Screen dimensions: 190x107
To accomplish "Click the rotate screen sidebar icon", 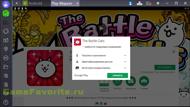I will coord(6,31).
